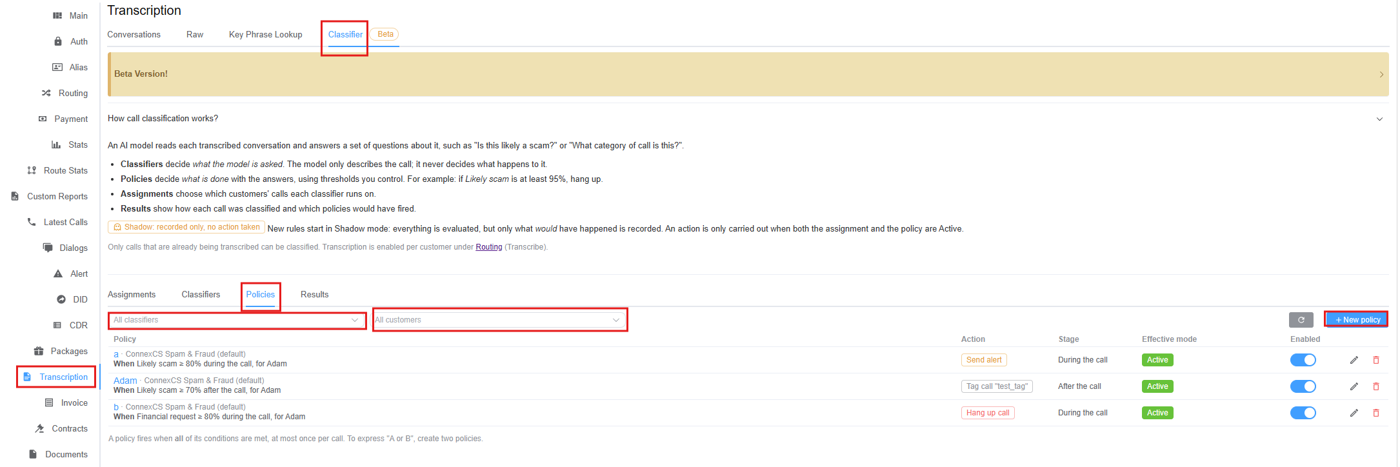Expand the Beta Version banner chevron
Viewport: 1400px width, 467px height.
coord(1381,74)
